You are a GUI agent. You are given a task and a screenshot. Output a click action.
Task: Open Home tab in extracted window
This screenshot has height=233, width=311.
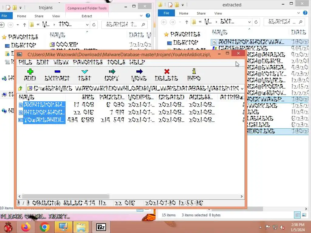pos(184,13)
